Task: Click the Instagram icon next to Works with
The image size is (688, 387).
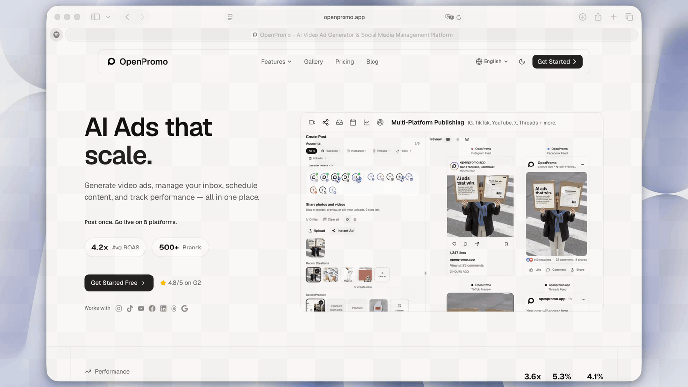Action: point(119,309)
